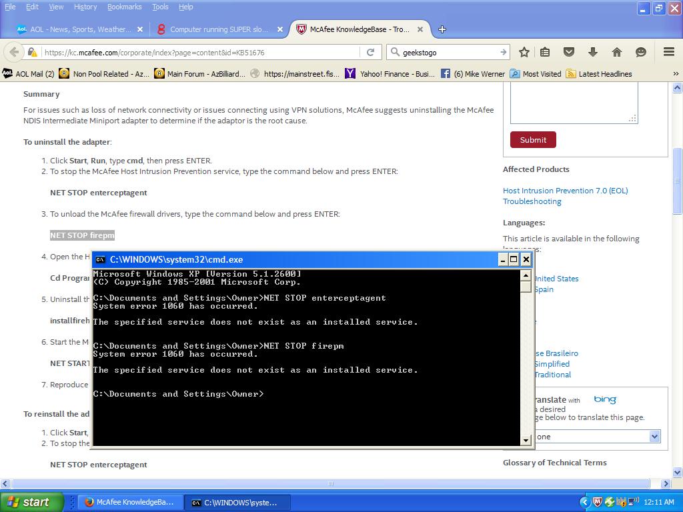Go back using browser back arrow
This screenshot has width=683, height=512.
tap(14, 52)
